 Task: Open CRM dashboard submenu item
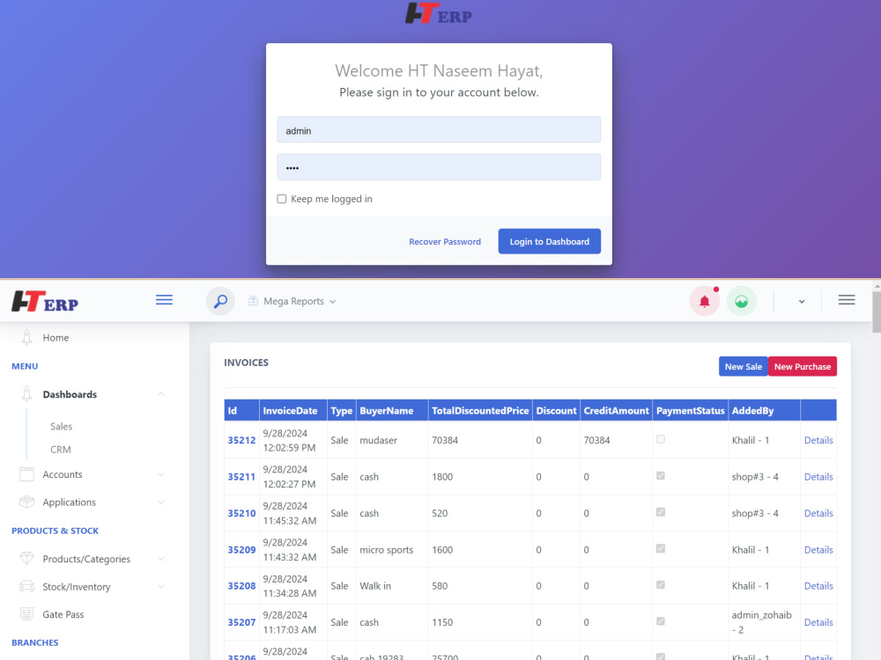click(x=61, y=449)
